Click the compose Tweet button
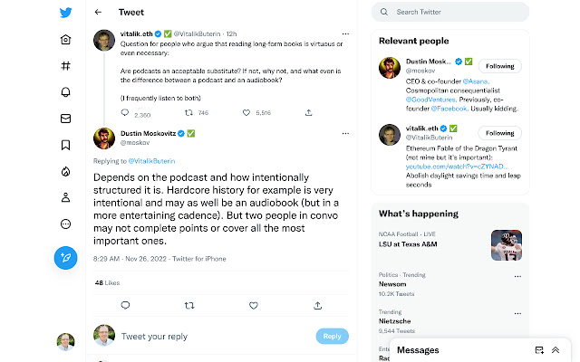Viewport: 580px width, 362px height. pyautogui.click(x=65, y=258)
